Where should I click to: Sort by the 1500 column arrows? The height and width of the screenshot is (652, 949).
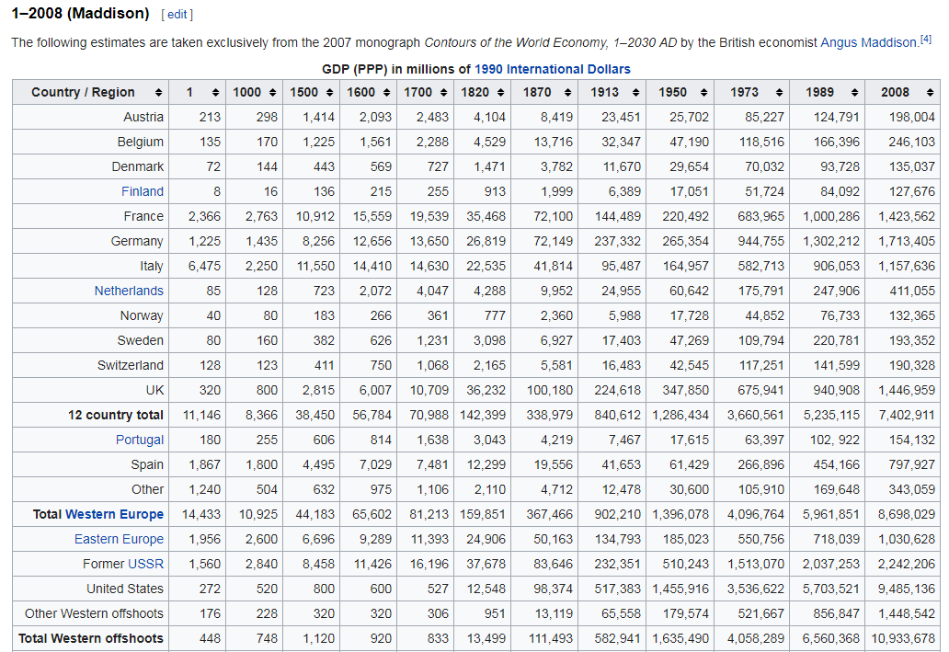329,92
